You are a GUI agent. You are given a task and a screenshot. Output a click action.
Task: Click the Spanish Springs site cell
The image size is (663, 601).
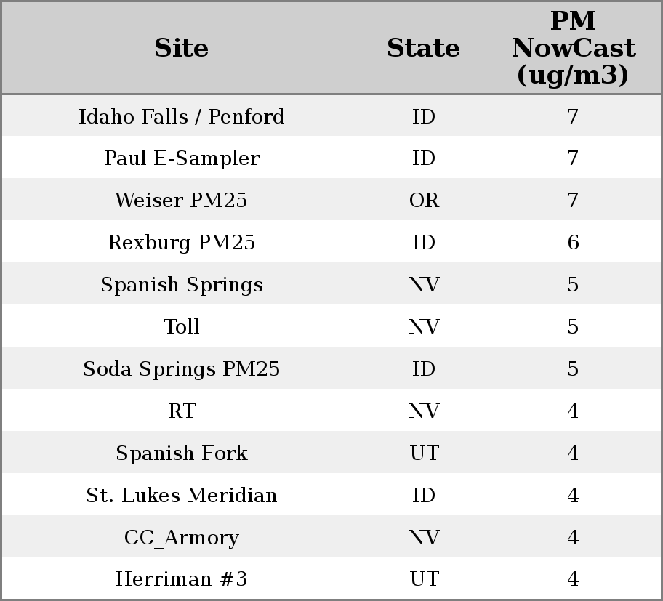[x=181, y=285]
